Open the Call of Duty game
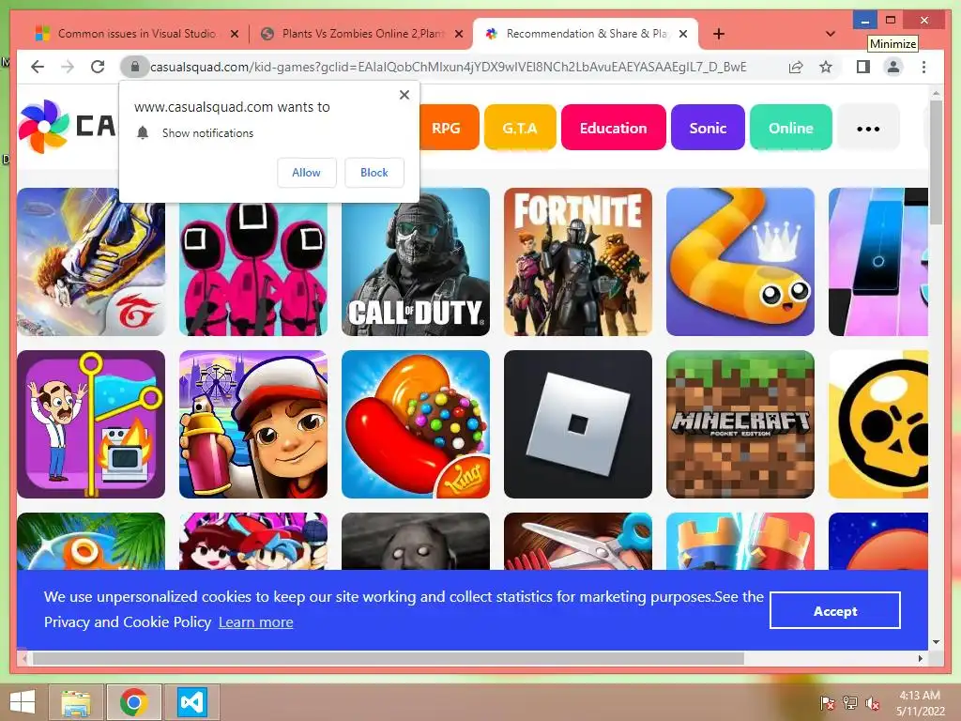Image resolution: width=961 pixels, height=721 pixels. (x=416, y=262)
